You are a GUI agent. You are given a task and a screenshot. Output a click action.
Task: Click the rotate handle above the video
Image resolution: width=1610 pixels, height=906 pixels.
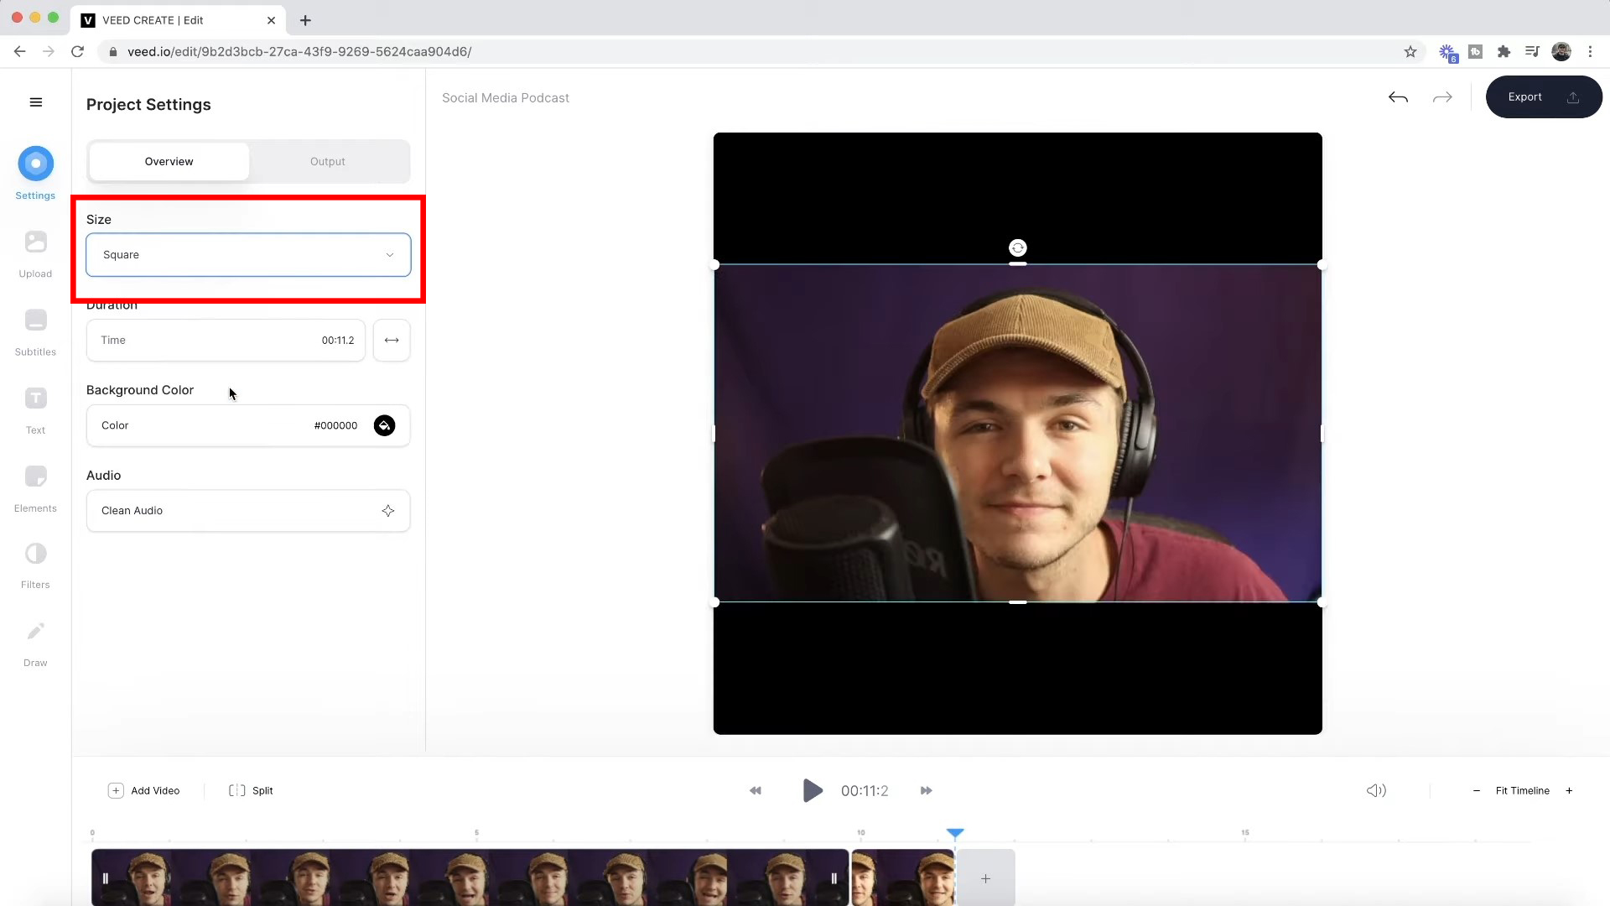(1017, 248)
